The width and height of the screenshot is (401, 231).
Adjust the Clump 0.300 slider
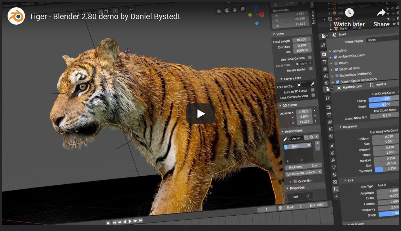coord(384,99)
